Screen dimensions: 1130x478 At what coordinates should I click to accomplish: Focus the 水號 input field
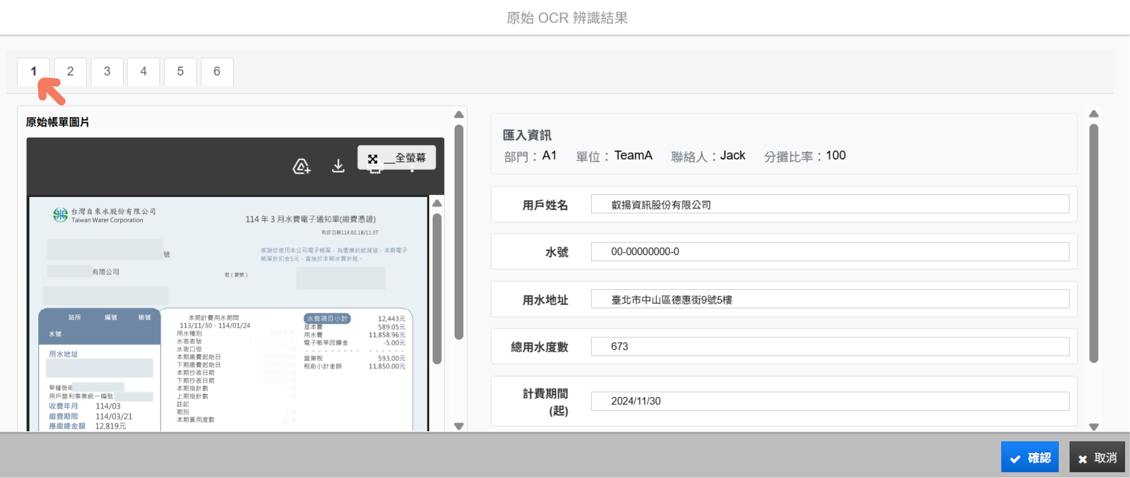click(829, 252)
